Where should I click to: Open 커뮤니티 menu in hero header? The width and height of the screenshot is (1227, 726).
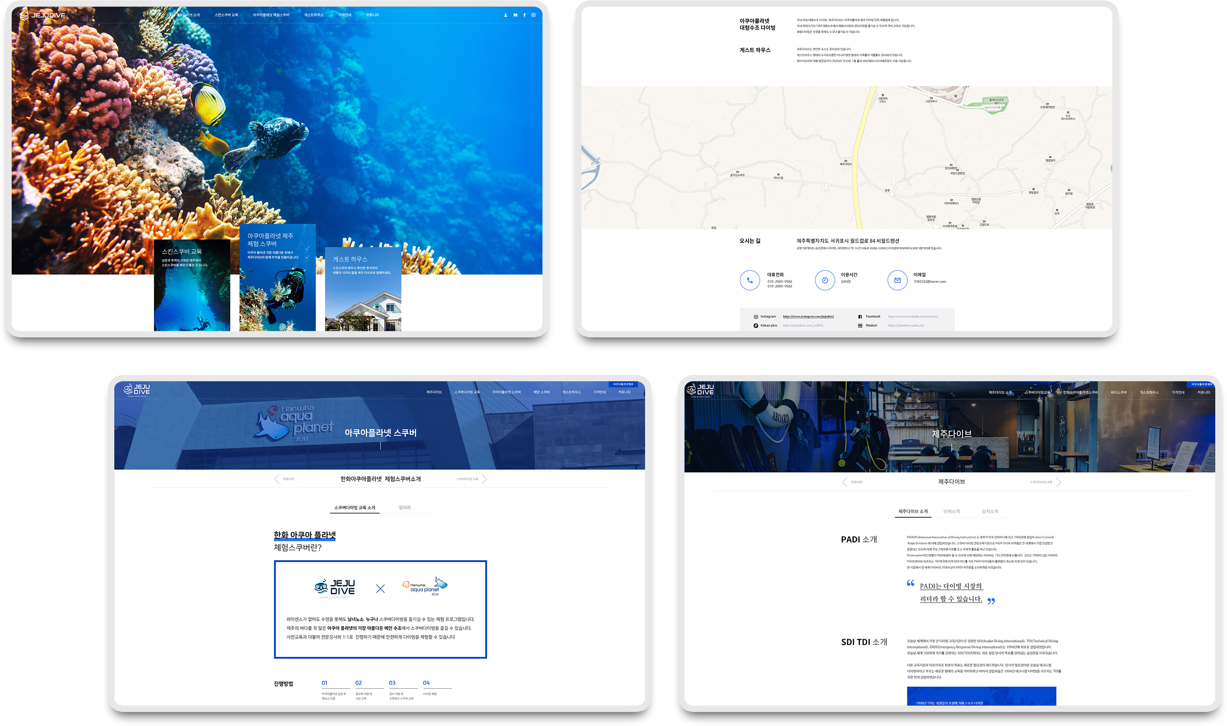372,15
